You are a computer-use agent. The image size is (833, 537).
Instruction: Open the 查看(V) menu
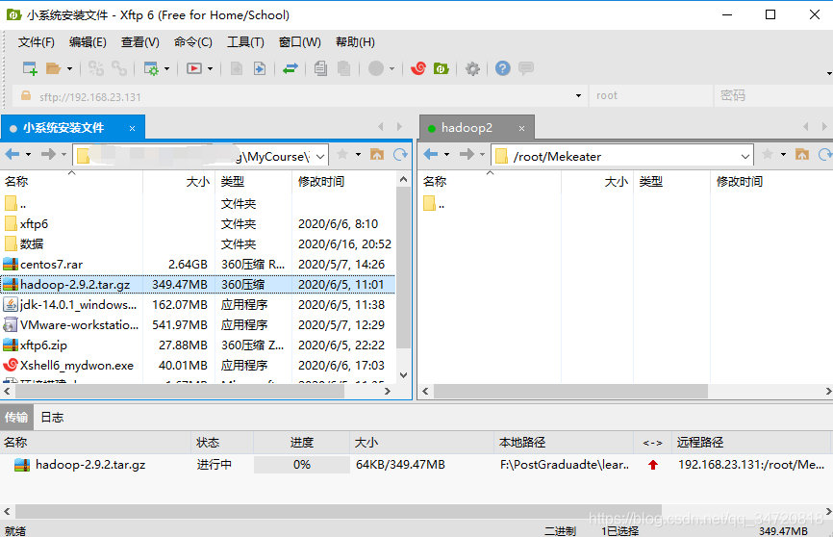click(140, 42)
